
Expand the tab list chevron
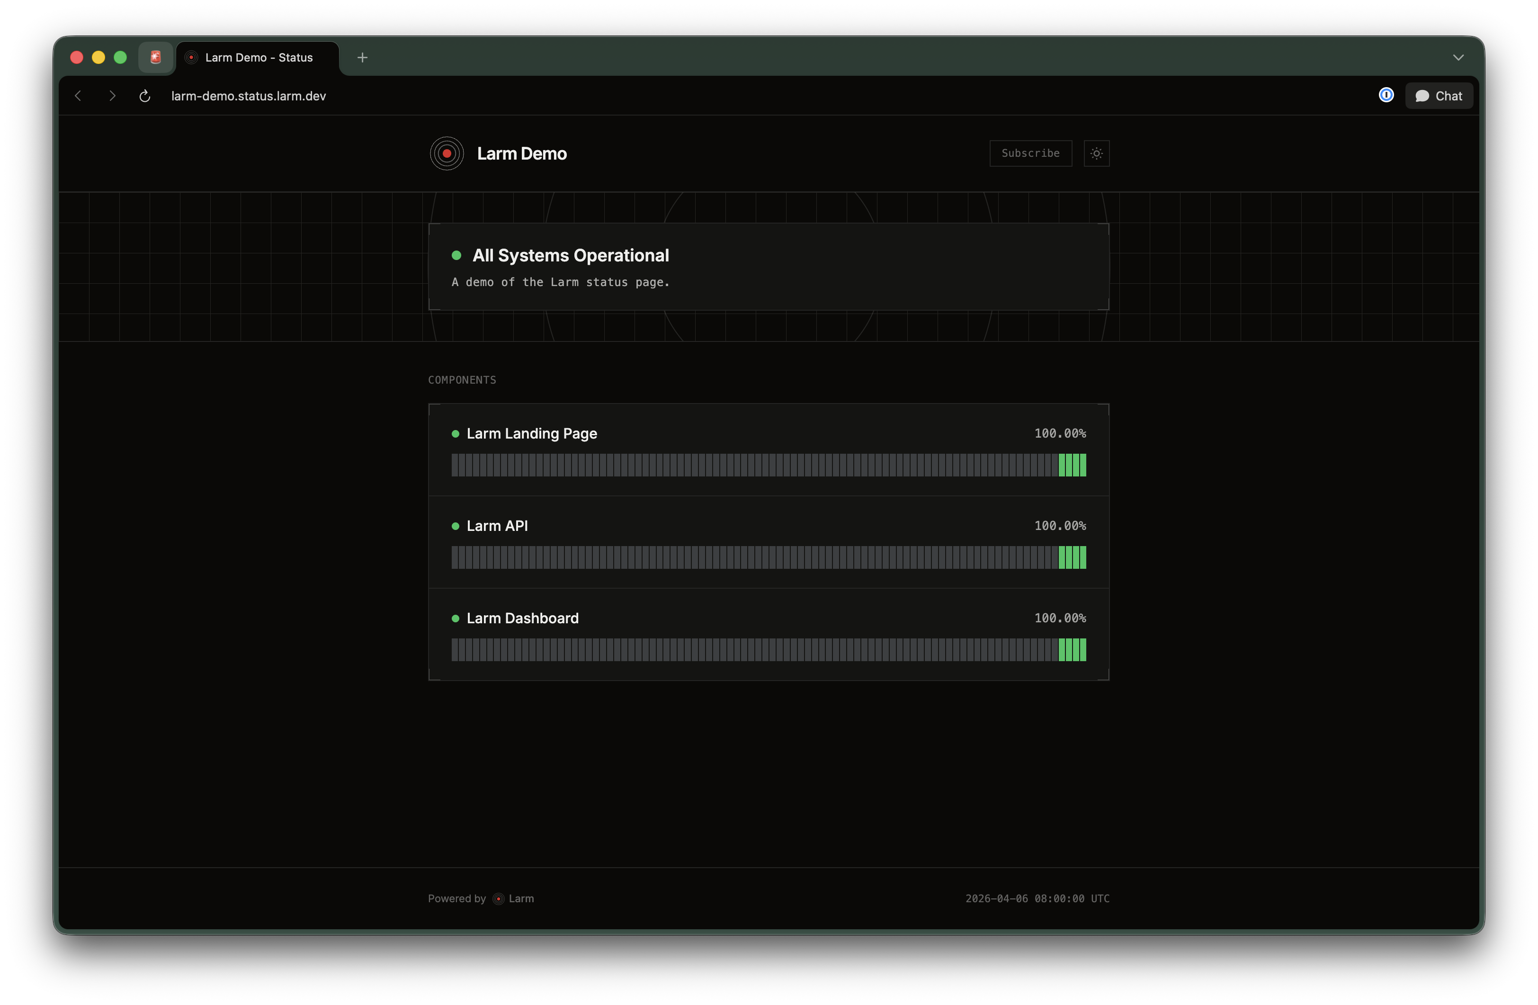(x=1458, y=57)
